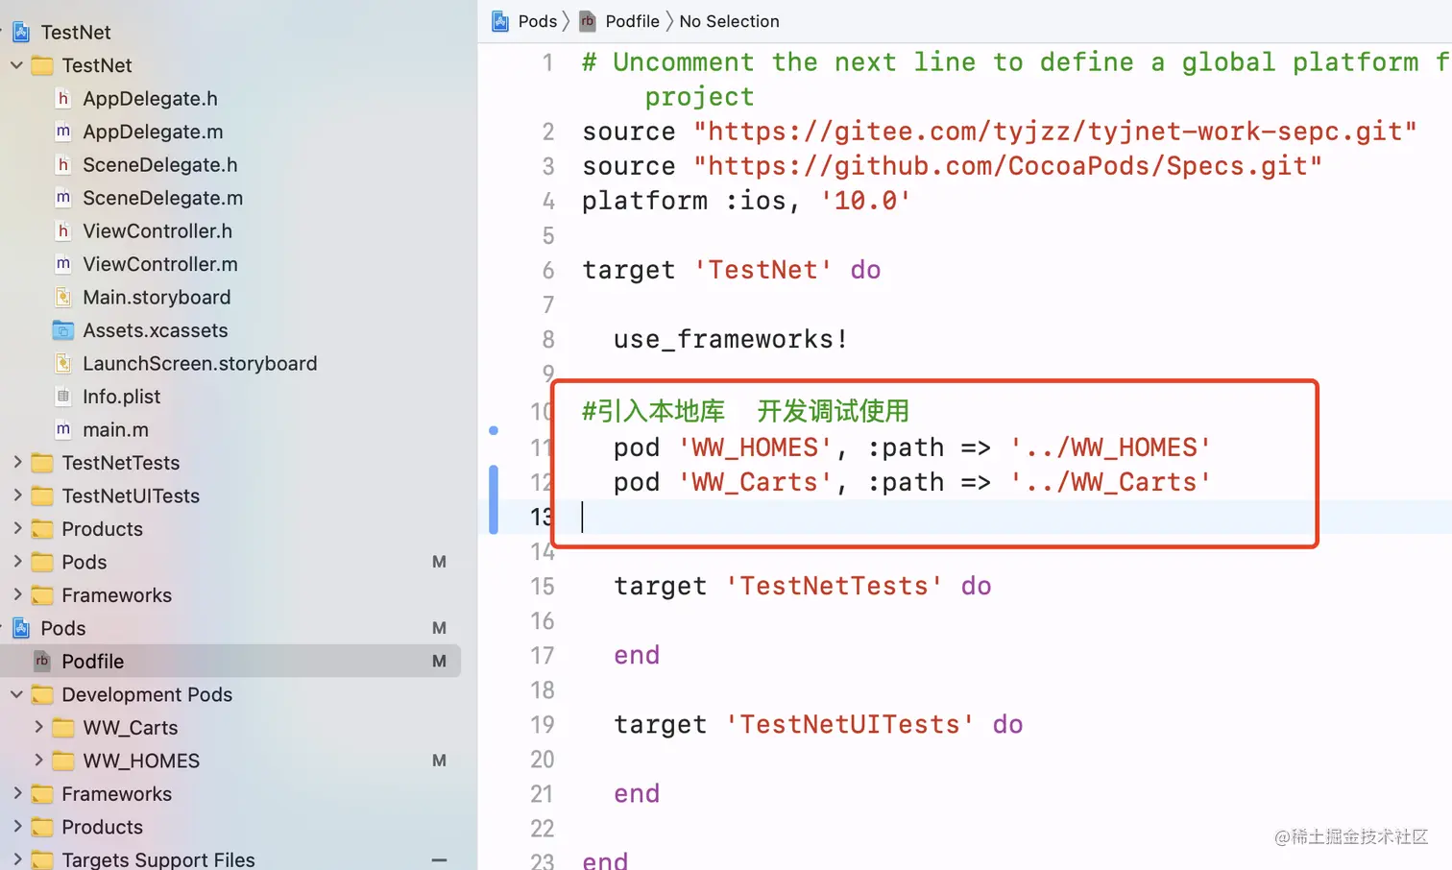Click the Pods project icon in breadcrumb
The width and height of the screenshot is (1452, 870).
click(500, 21)
